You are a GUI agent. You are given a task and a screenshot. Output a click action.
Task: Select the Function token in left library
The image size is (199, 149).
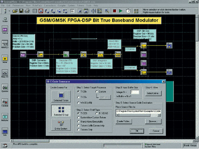coord(5,103)
